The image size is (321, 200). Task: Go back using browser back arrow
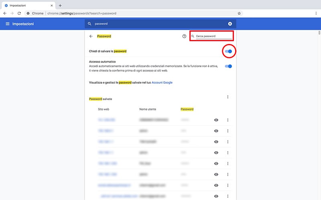[5, 13]
